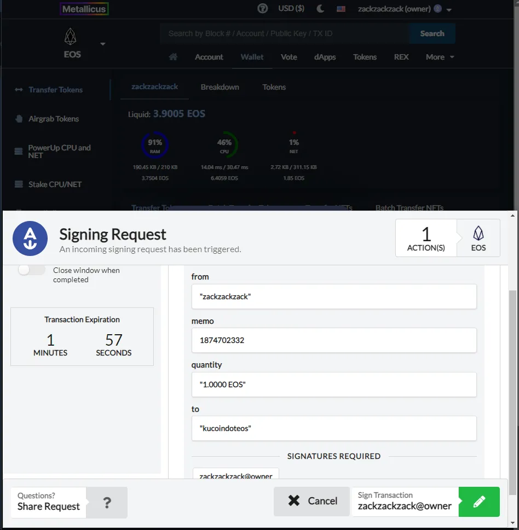Go to home icon in navigation
This screenshot has width=519, height=530.
click(x=173, y=57)
